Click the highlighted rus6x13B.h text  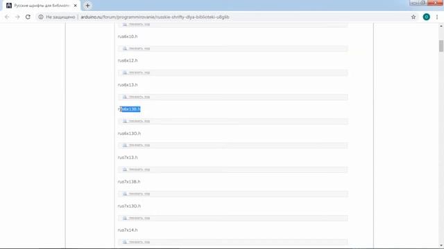pyautogui.click(x=129, y=109)
